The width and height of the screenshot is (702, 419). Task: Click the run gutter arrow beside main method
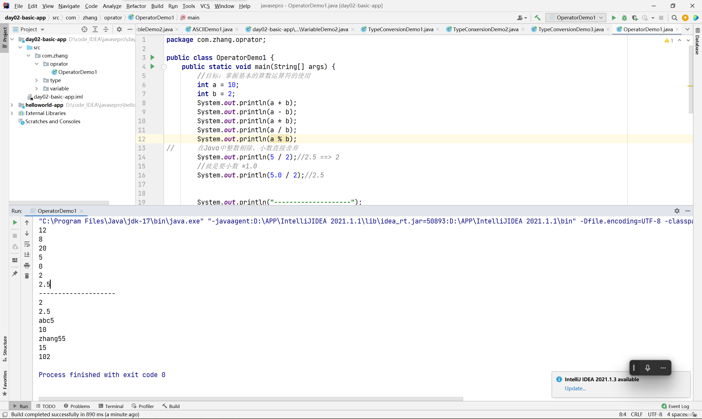point(152,67)
